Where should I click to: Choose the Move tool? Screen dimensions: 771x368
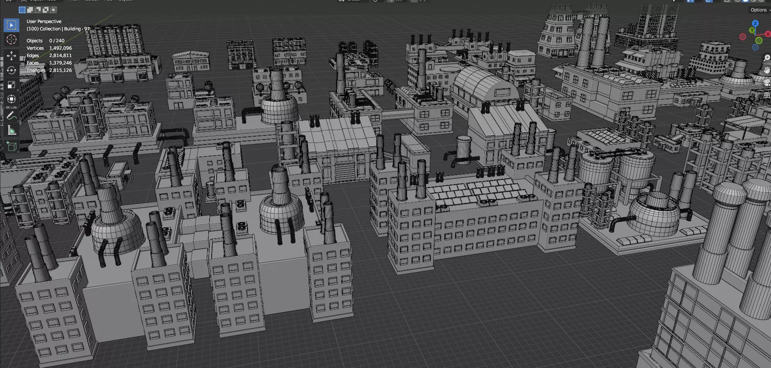point(12,55)
